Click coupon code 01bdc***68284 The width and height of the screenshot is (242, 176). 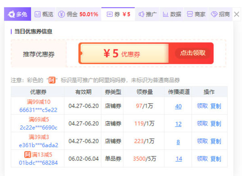38,163
